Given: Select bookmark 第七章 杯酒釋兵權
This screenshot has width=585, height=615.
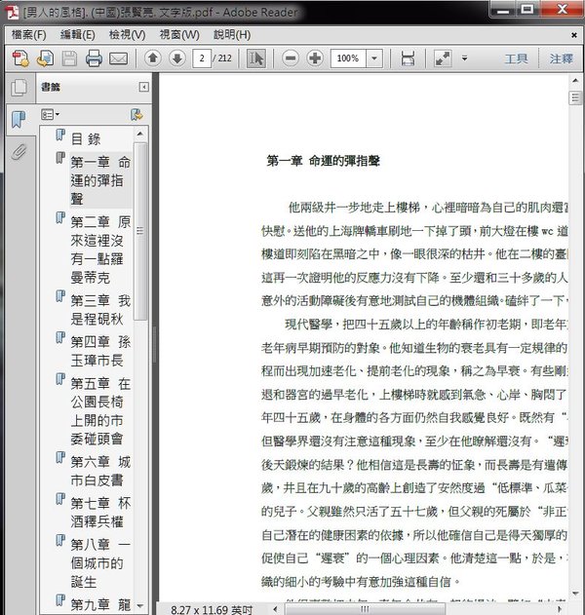Looking at the screenshot, I should pos(100,513).
